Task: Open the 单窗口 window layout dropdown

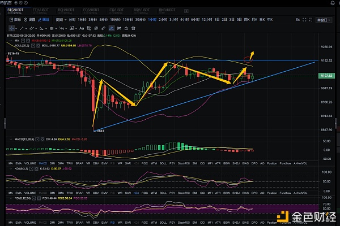Action: tap(323, 19)
